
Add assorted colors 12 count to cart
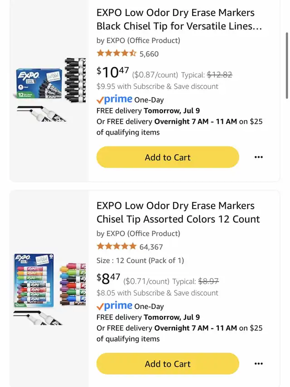click(168, 364)
